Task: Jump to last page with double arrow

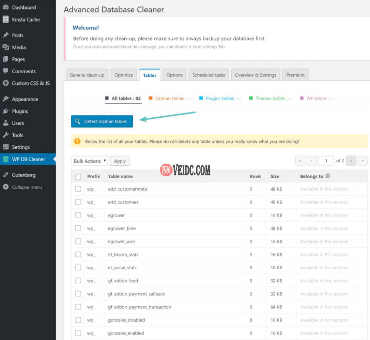Action: pyautogui.click(x=363, y=161)
